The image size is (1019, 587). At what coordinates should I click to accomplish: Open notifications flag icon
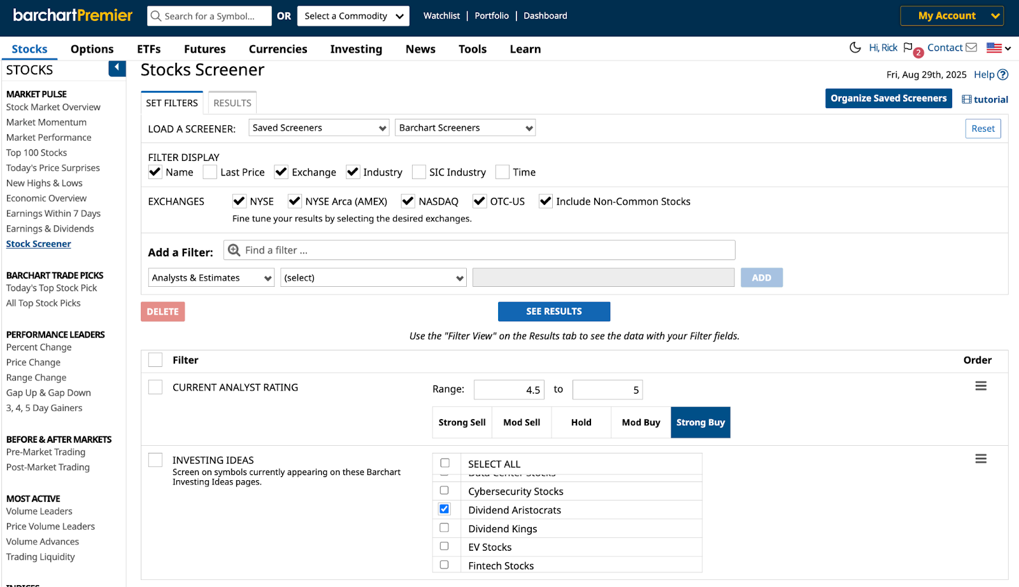pyautogui.click(x=908, y=48)
